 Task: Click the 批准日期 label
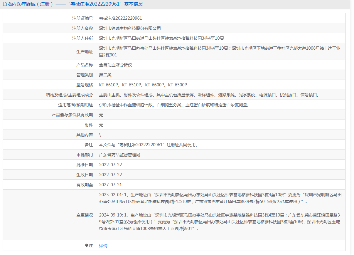pos(85,165)
